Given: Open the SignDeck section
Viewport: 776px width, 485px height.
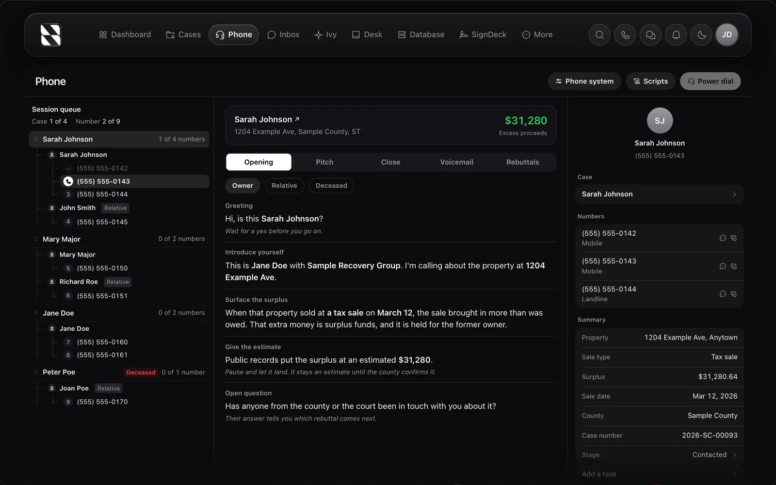Looking at the screenshot, I should point(483,35).
